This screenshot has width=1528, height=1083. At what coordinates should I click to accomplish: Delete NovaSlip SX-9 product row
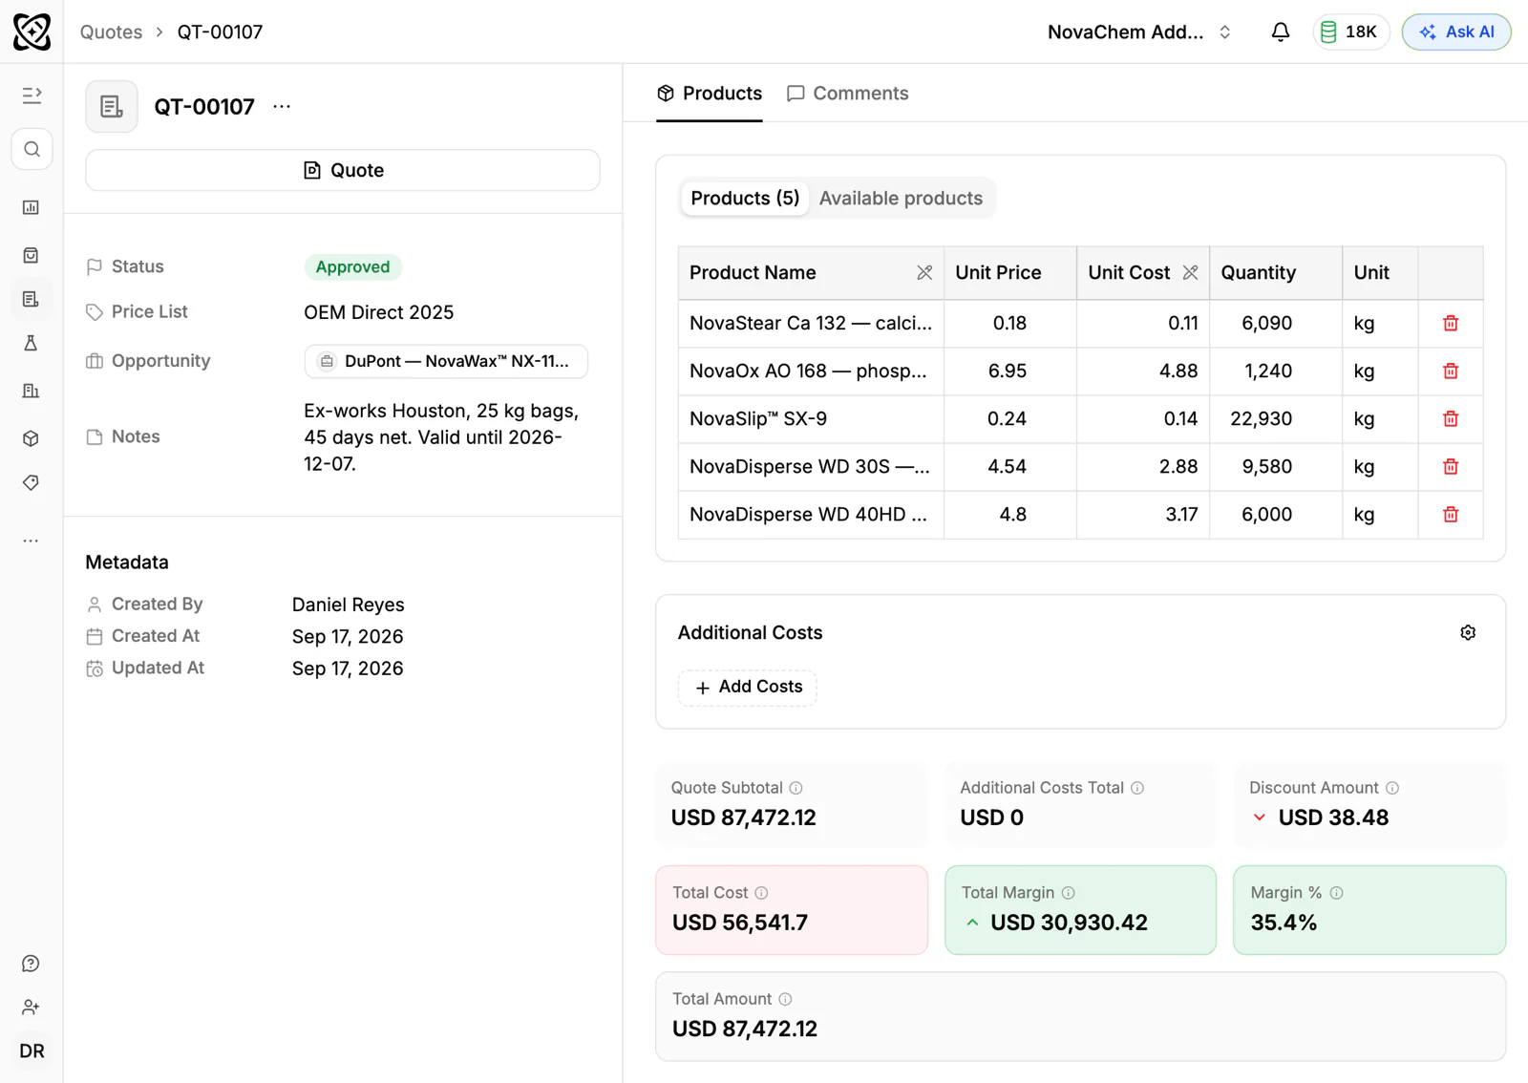coord(1451,419)
